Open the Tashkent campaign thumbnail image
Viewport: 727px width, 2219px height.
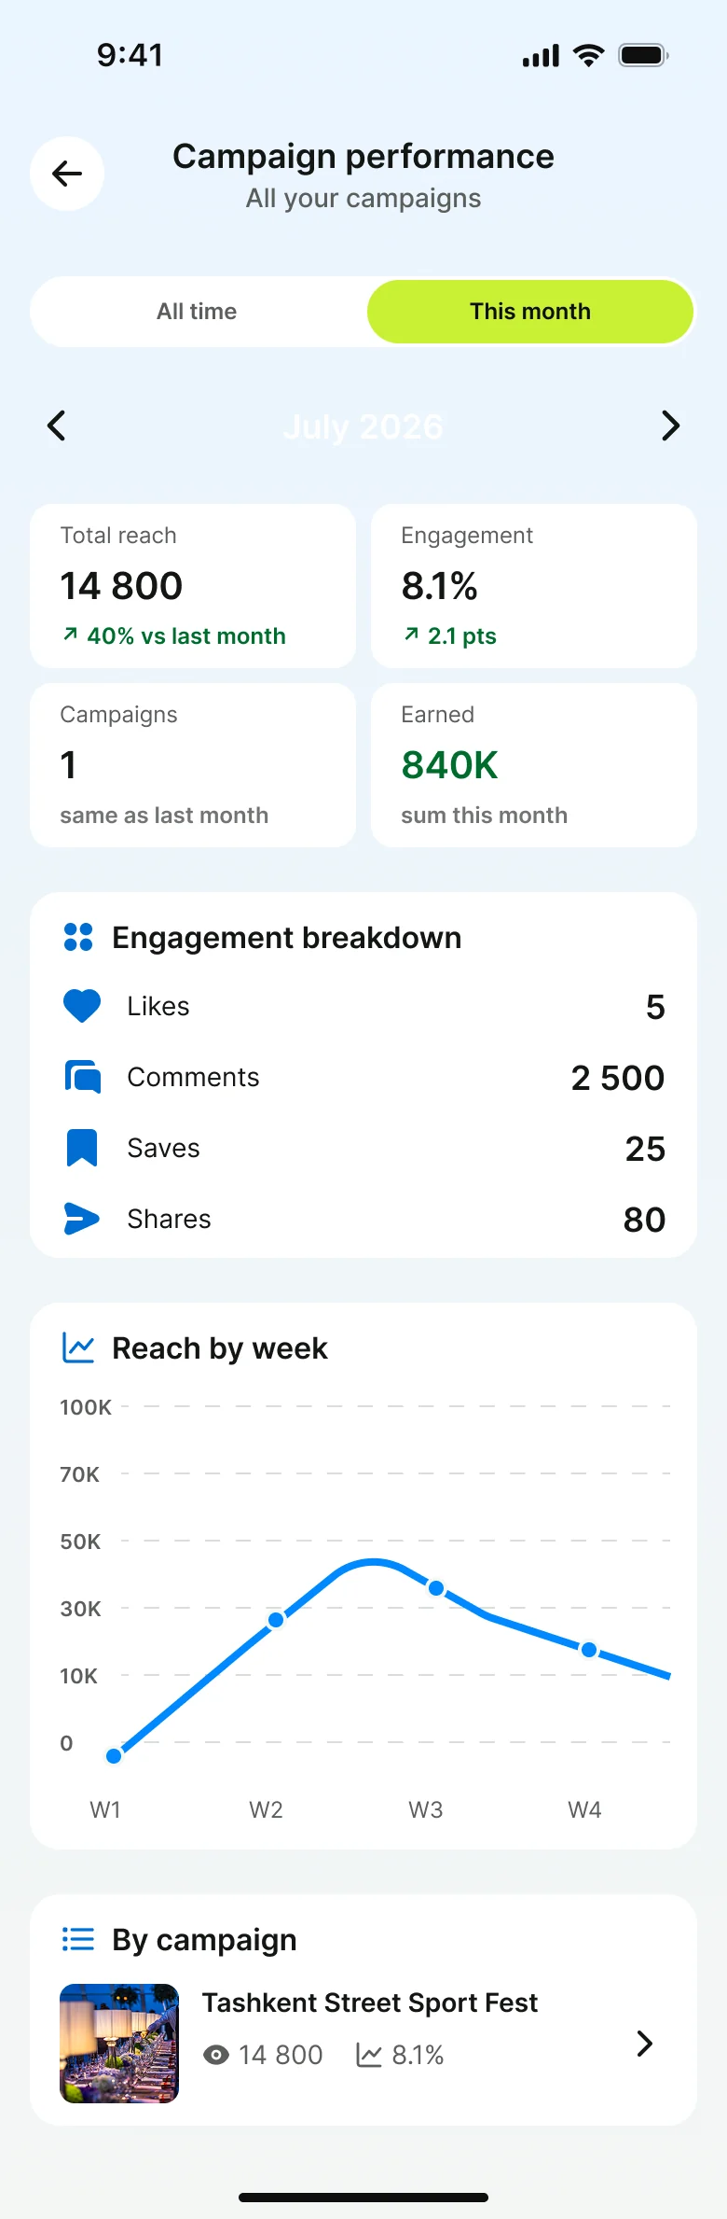click(x=119, y=2044)
